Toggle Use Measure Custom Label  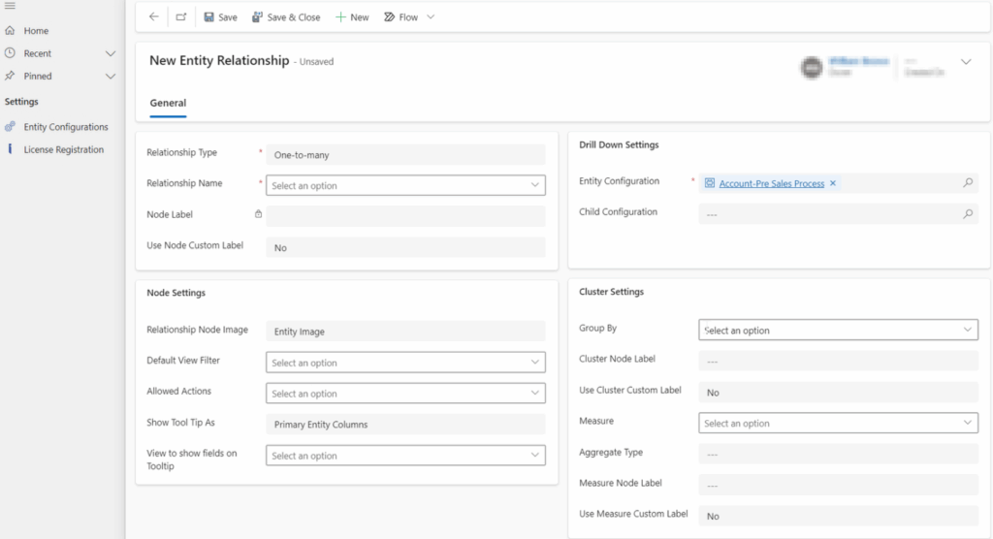click(x=838, y=516)
